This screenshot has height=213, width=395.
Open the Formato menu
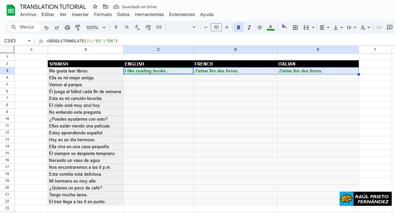point(103,14)
